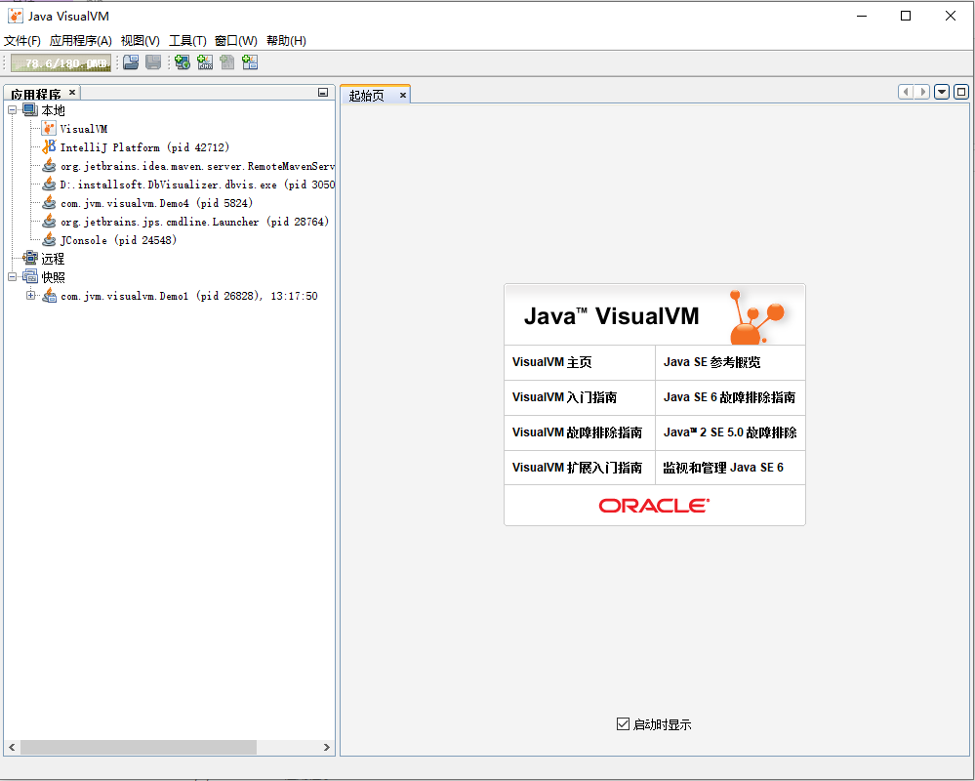The height and width of the screenshot is (781, 975).
Task: Collapse the 本地 tree node
Action: [12, 110]
